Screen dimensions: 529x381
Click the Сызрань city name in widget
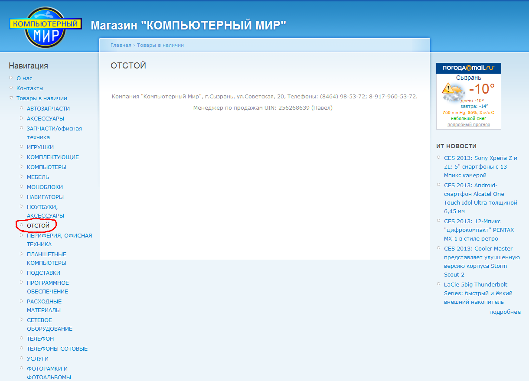click(x=469, y=78)
